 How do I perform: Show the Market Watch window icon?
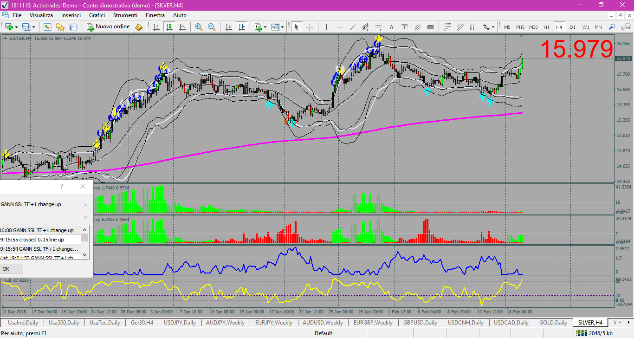pyautogui.click(x=47, y=27)
